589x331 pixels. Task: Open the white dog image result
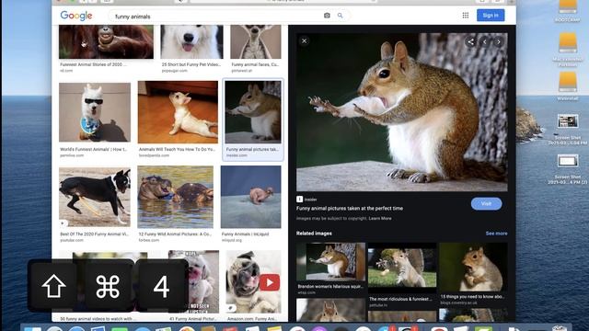point(191,41)
